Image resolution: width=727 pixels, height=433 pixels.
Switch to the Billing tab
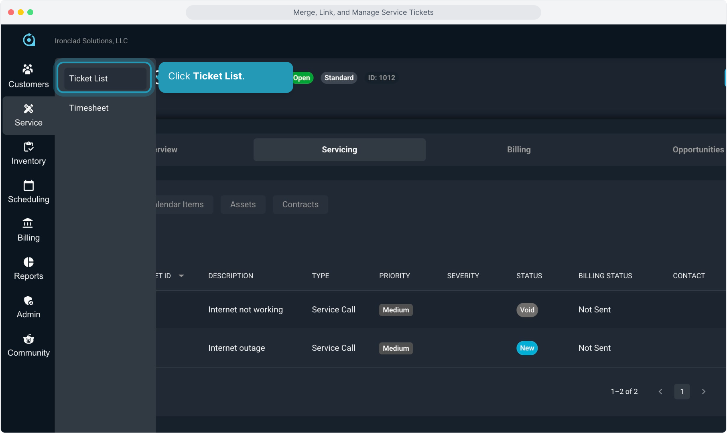coord(518,150)
